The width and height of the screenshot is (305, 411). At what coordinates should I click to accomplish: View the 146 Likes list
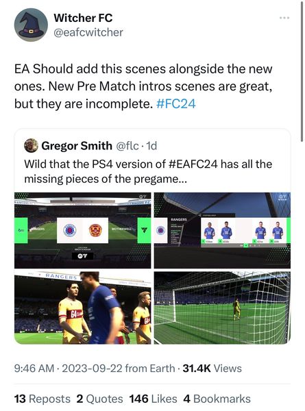pos(153,399)
